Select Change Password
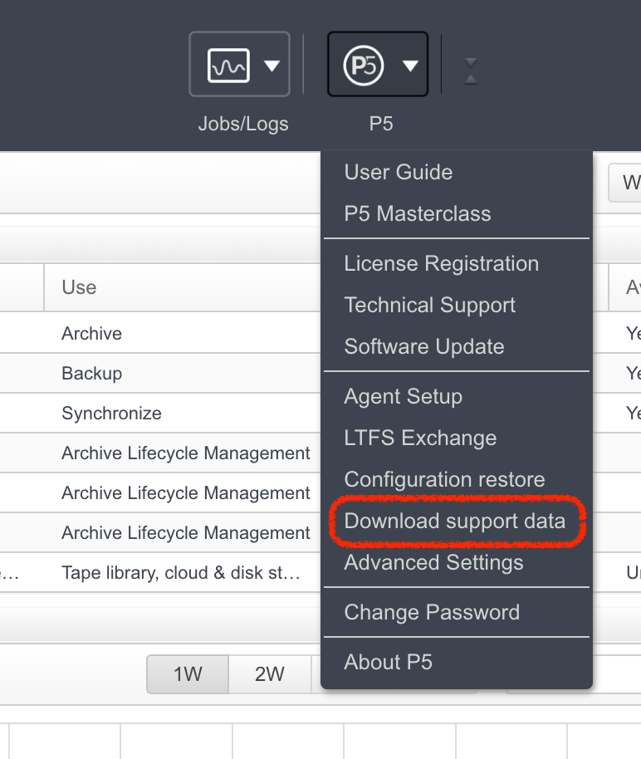Viewport: 641px width, 759px height. tap(432, 613)
